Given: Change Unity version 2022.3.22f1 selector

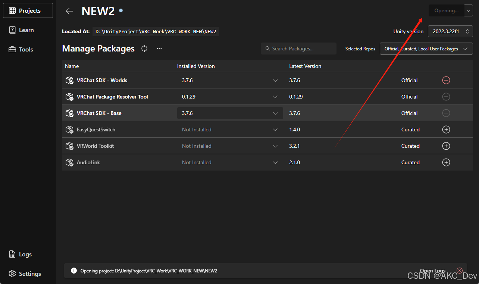Looking at the screenshot, I should (450, 31).
